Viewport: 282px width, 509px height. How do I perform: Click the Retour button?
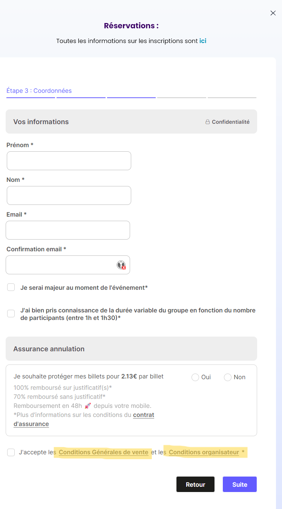pyautogui.click(x=195, y=484)
